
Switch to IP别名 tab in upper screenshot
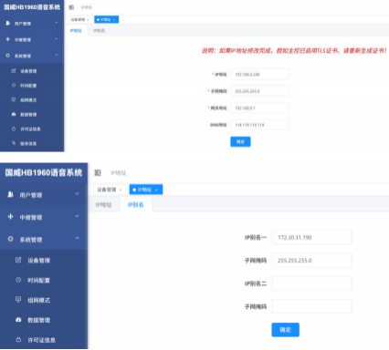99,31
